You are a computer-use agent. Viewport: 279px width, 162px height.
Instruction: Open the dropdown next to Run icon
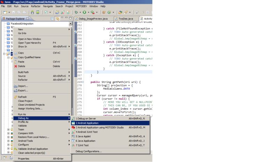click(89, 13)
